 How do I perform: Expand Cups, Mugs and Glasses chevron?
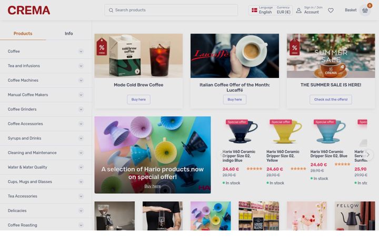pyautogui.click(x=81, y=182)
